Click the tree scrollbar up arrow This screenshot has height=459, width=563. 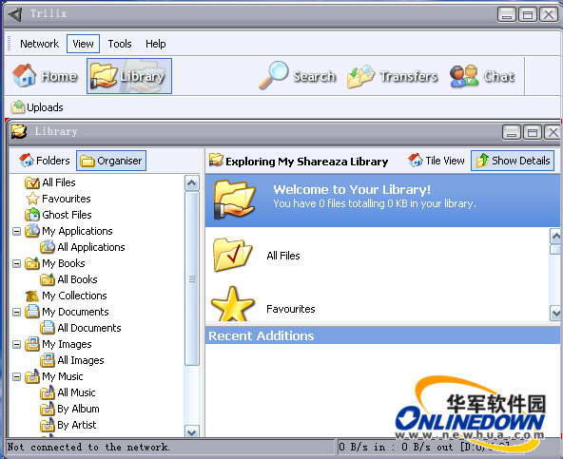coord(192,183)
